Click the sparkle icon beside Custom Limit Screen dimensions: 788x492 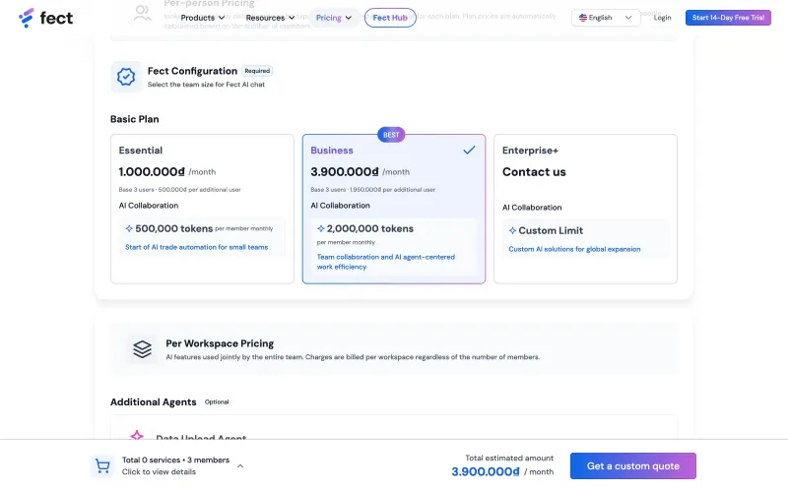[512, 230]
